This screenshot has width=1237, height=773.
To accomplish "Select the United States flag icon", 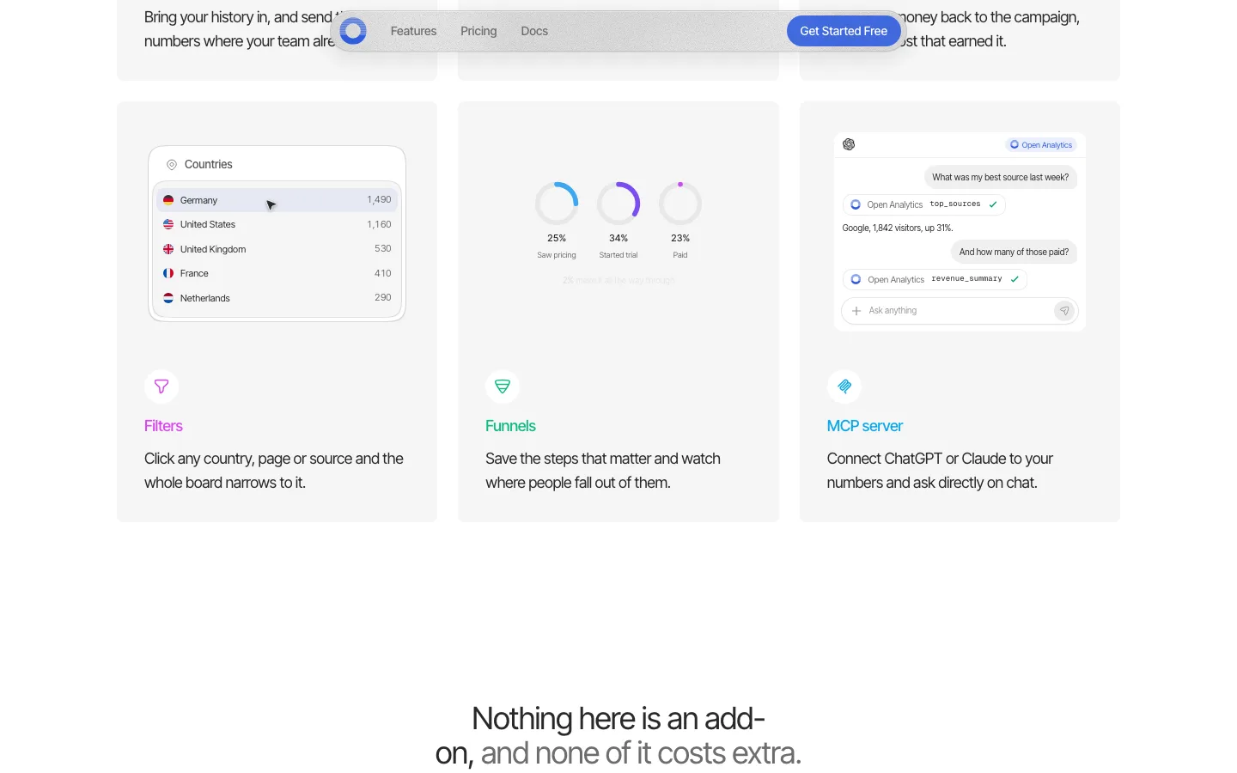I will (168, 224).
